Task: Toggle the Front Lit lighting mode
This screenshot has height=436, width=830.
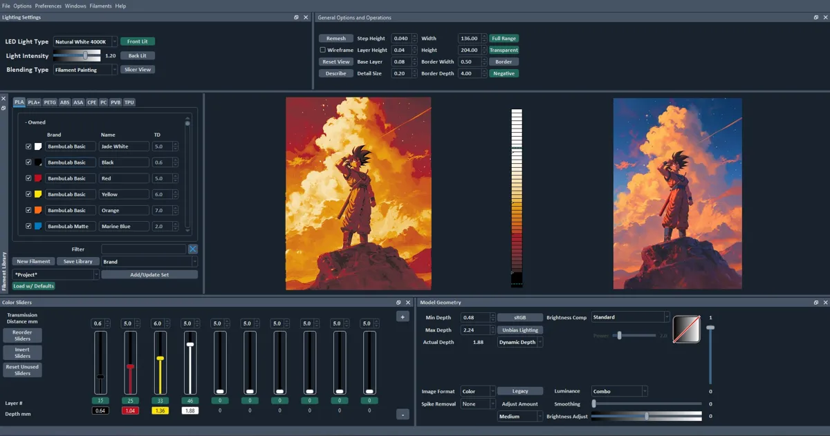Action: (138, 41)
